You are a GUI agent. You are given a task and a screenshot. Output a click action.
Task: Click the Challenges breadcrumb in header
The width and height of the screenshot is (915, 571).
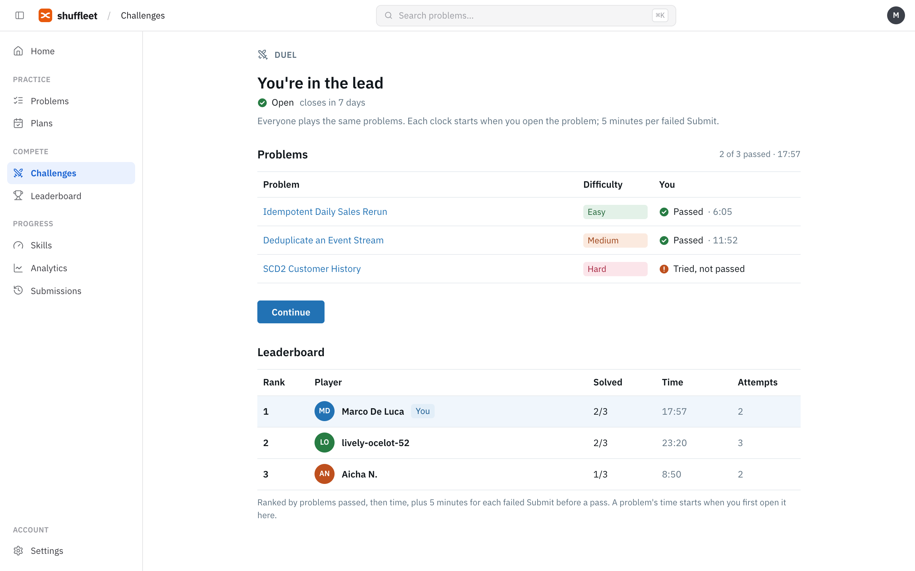click(x=143, y=15)
